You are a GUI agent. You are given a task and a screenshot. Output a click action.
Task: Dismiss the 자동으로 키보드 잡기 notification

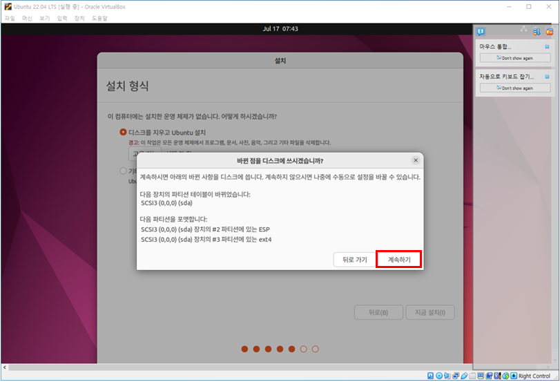(547, 77)
